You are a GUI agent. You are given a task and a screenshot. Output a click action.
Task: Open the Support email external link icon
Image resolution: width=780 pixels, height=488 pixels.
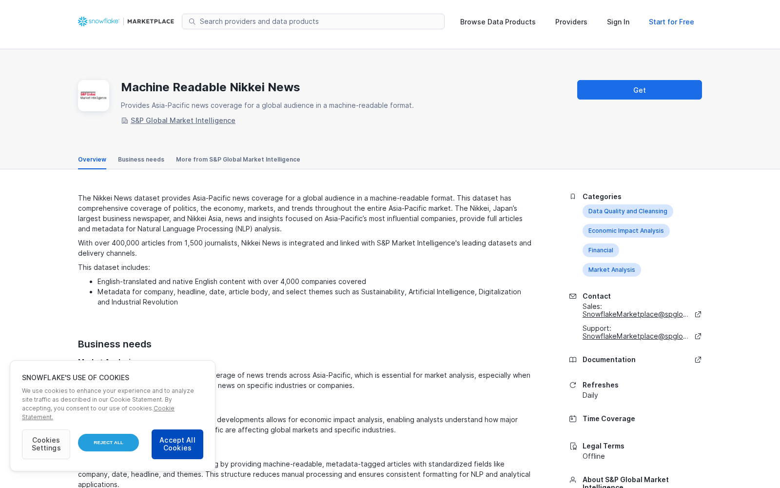[698, 336]
